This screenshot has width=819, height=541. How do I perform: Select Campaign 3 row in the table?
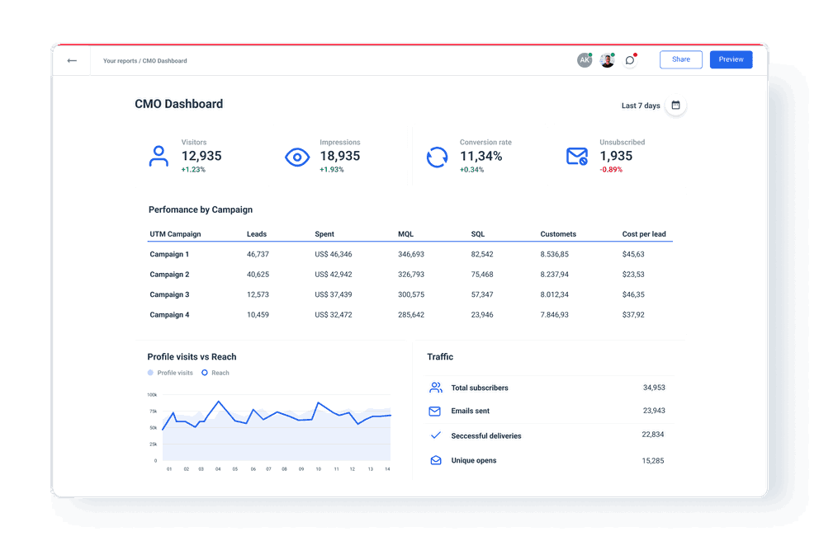point(168,294)
